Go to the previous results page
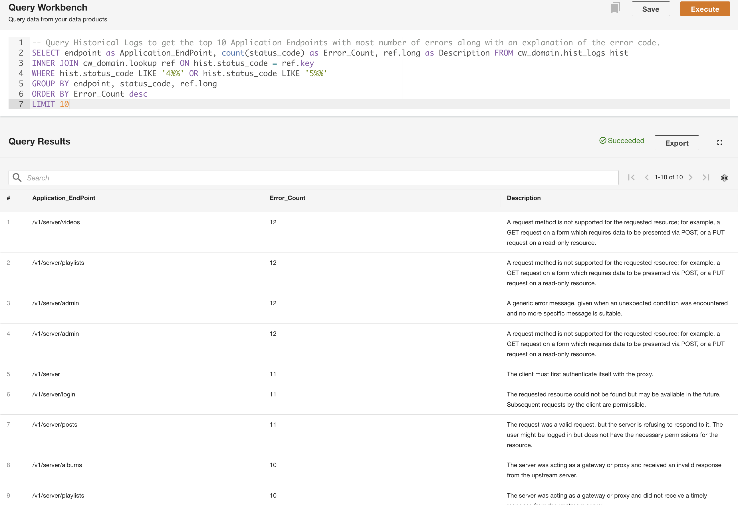The height and width of the screenshot is (505, 738). pyautogui.click(x=647, y=178)
